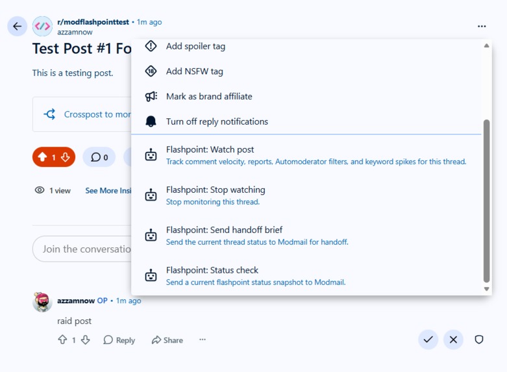Click the eye icon beside 1 view
The image size is (507, 372).
40,190
